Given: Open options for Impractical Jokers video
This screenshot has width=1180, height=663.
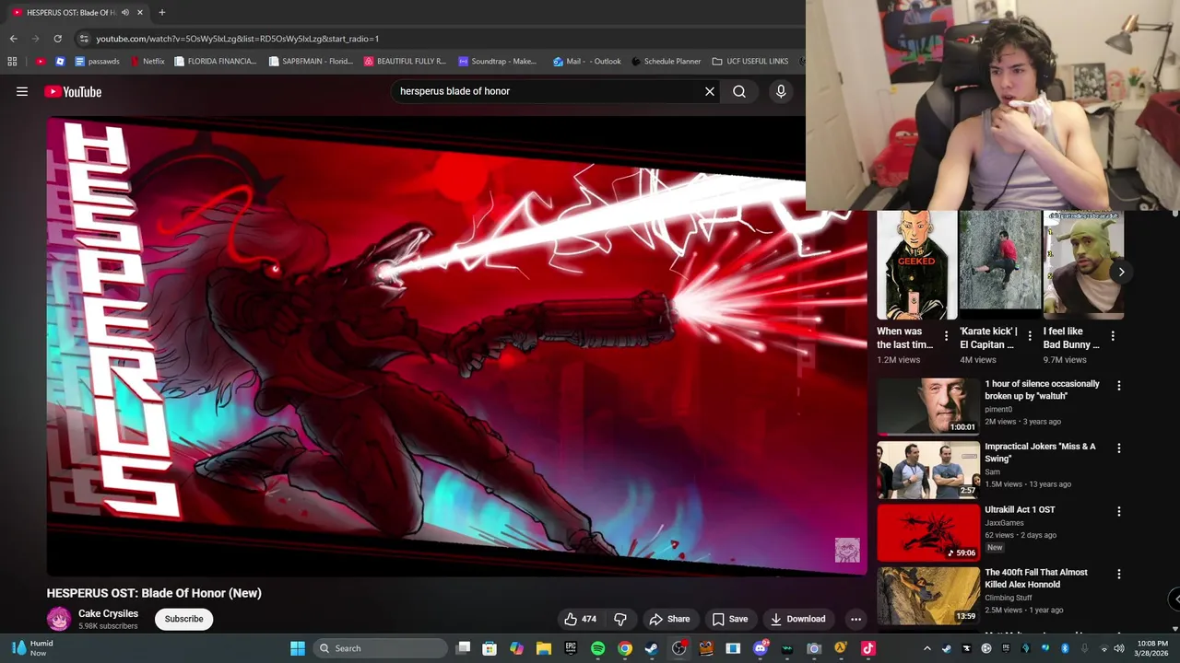Looking at the screenshot, I should click(x=1119, y=448).
